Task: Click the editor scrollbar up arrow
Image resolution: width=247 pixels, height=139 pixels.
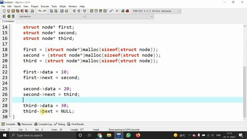Action: tap(244, 26)
